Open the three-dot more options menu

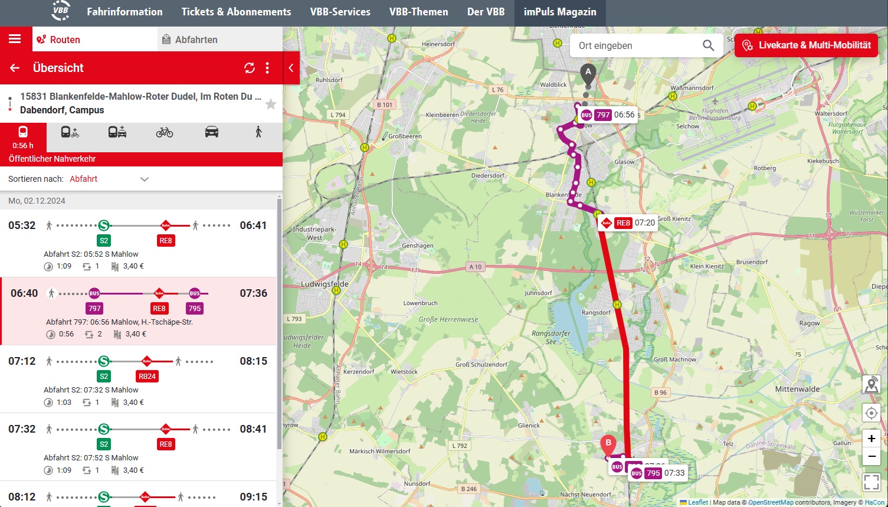267,68
